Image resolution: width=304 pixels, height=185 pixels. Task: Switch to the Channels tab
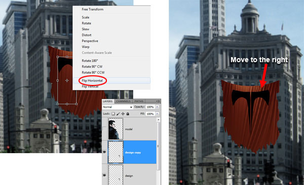coord(123,101)
